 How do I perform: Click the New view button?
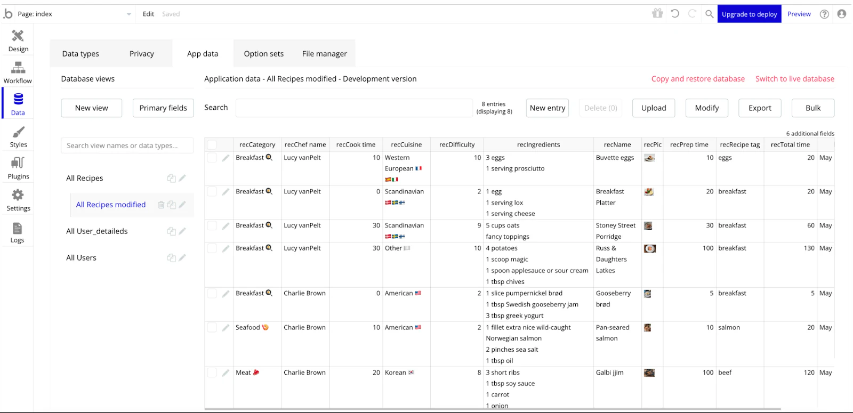(92, 108)
